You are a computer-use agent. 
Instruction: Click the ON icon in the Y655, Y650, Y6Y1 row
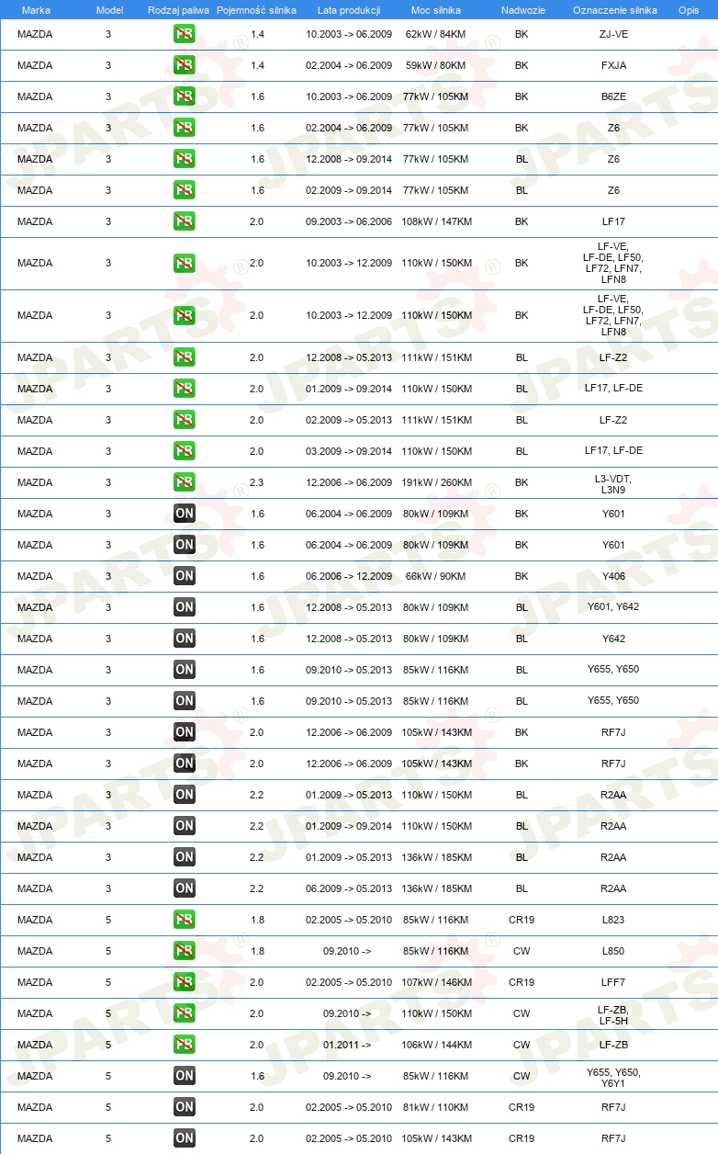tap(185, 1077)
